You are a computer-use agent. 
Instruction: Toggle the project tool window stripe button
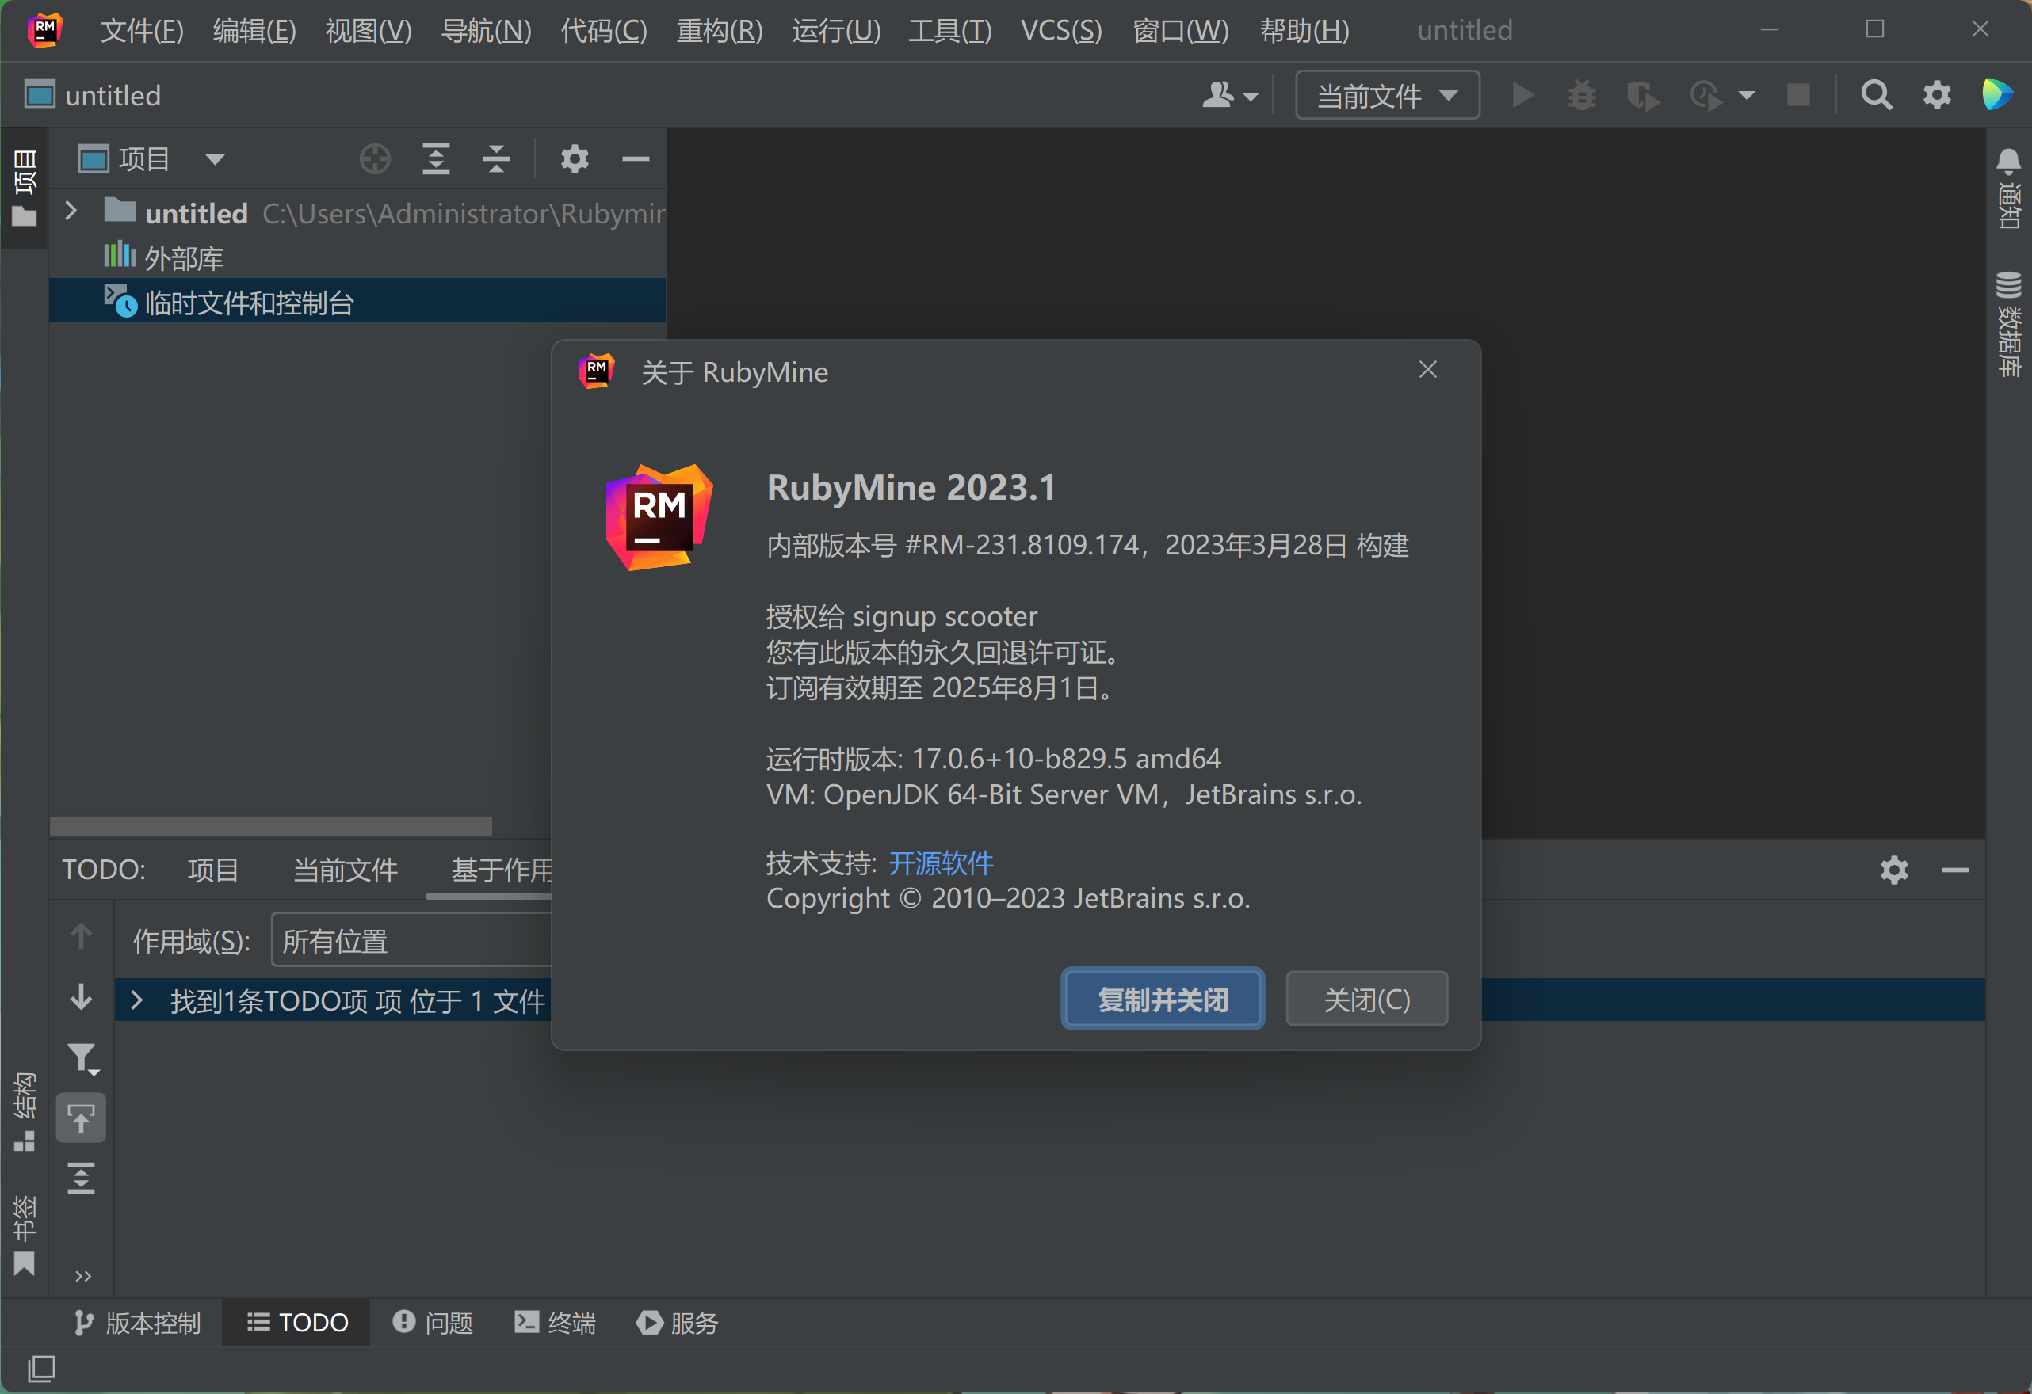click(25, 188)
